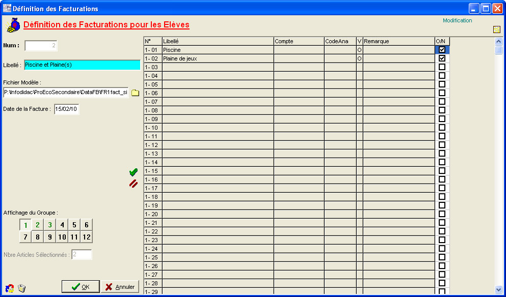Select the 'Plaine de jeux' label cell
Viewport: 506px width, 297px height.
pos(218,58)
